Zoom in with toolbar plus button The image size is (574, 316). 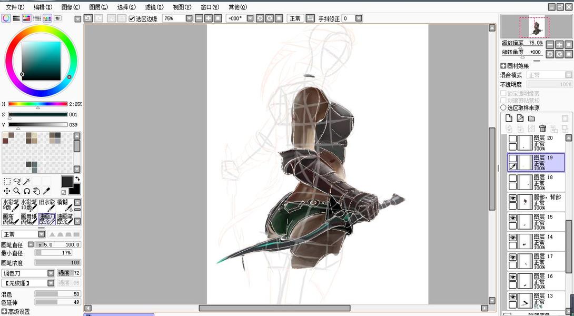coord(209,18)
